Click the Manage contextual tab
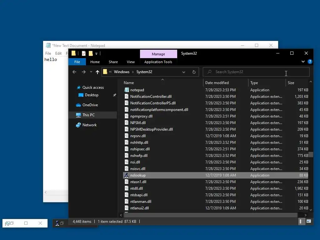 click(x=158, y=54)
